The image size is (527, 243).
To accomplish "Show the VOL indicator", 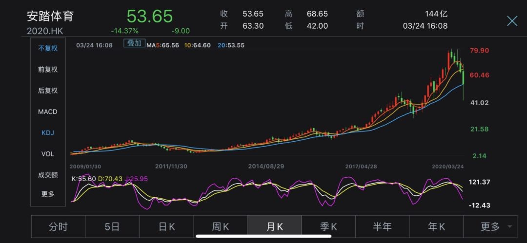I will point(48,154).
